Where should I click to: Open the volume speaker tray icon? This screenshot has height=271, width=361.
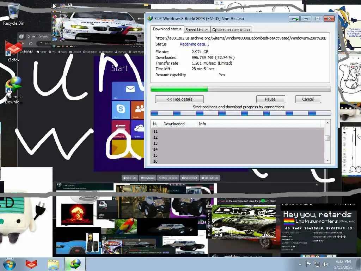tap(325, 264)
